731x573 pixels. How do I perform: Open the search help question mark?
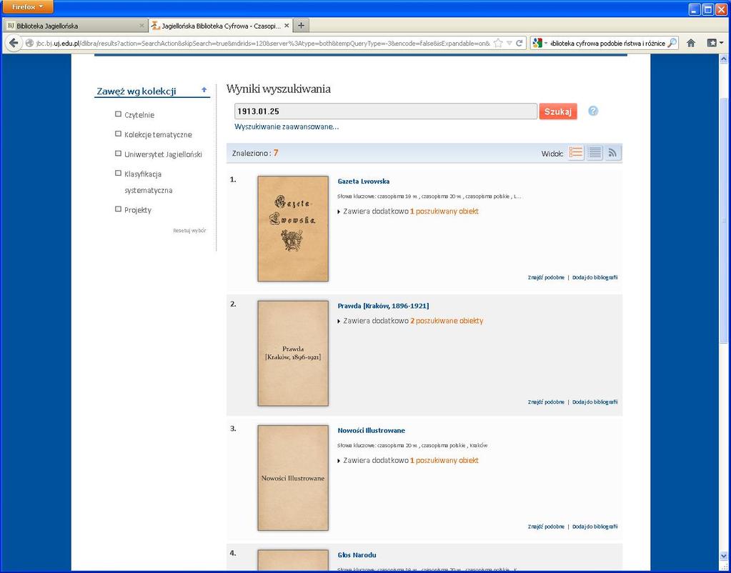tap(592, 111)
